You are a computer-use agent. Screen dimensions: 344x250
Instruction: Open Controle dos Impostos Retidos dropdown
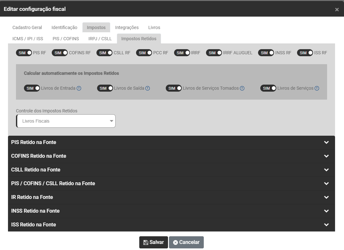[x=66, y=121]
